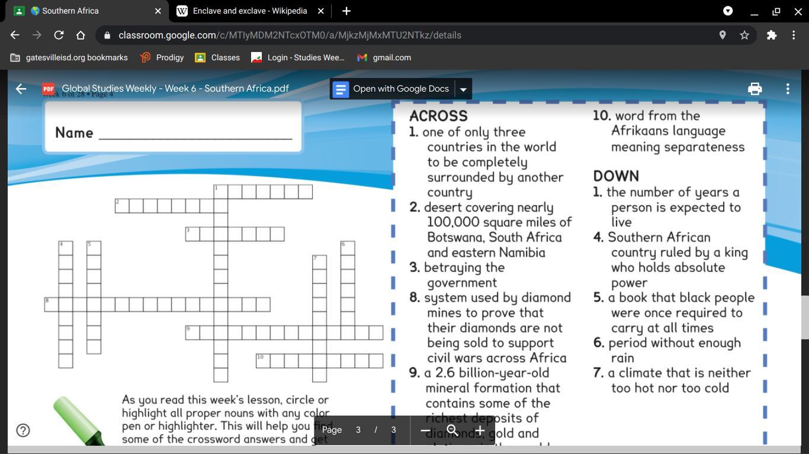Click the DOWN heading in the clues
This screenshot has height=454, width=809.
point(616,176)
